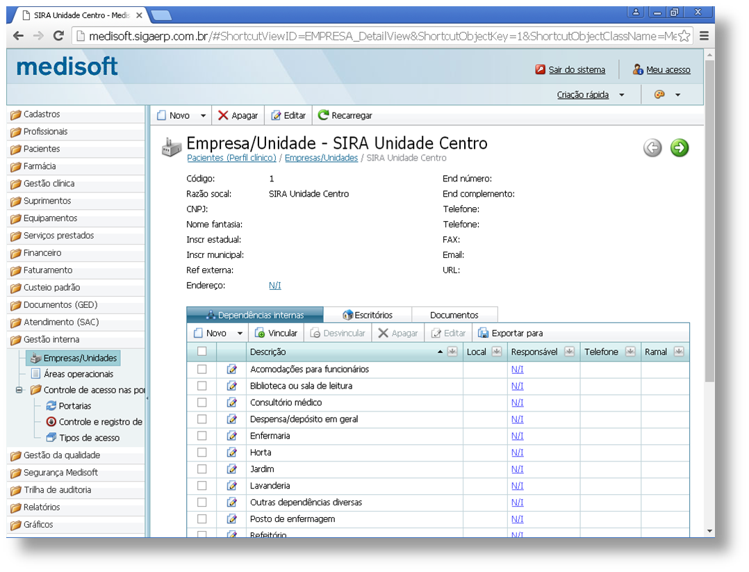Check the box for Consultório médico row
749x572 pixels.
tap(202, 402)
